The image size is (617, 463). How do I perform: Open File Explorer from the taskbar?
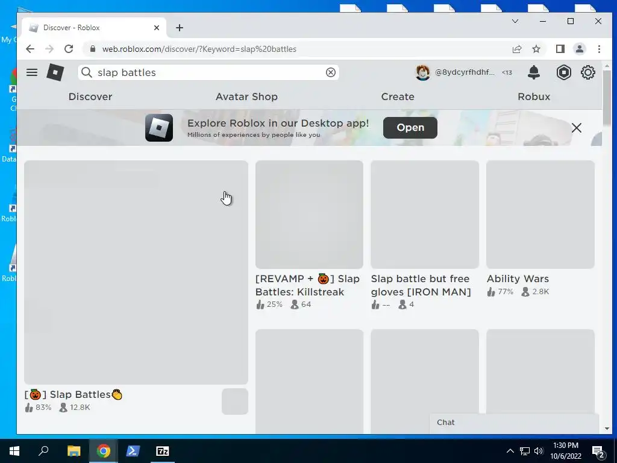click(74, 451)
